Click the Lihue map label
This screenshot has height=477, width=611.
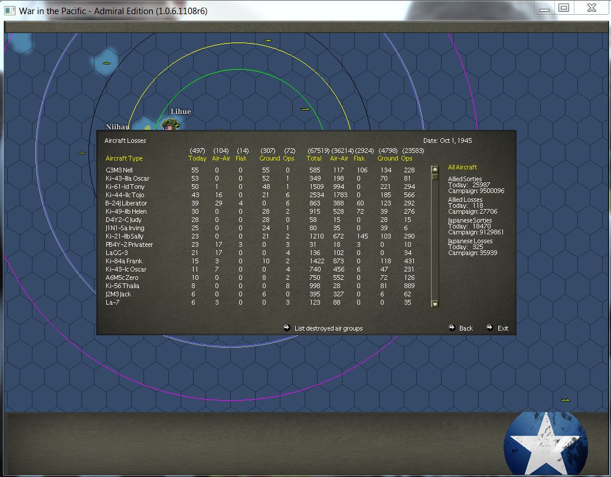click(x=181, y=112)
